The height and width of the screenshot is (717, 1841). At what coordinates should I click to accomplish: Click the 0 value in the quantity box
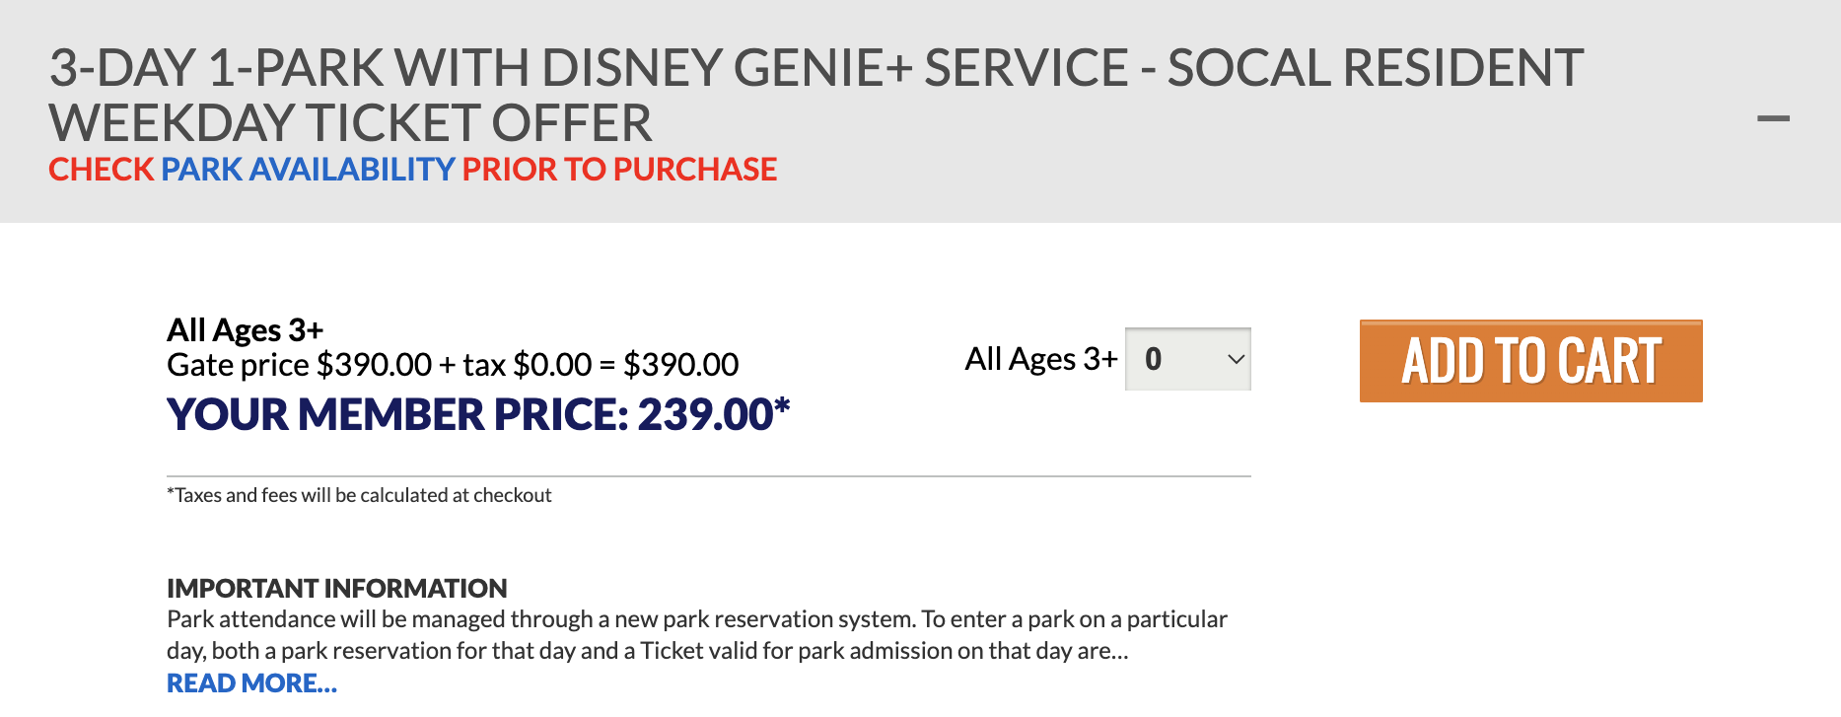click(x=1153, y=359)
